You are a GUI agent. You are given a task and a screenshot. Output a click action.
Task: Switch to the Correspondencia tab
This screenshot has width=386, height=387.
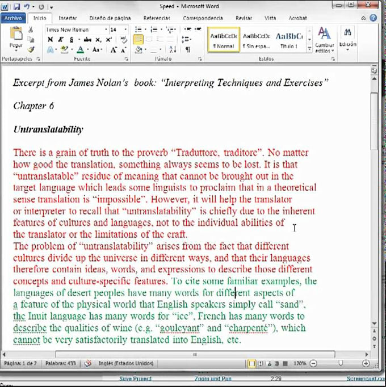203,18
